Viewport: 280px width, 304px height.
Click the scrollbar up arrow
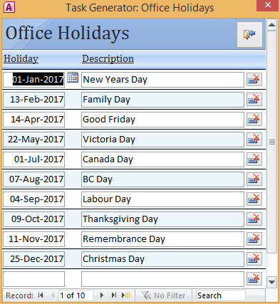pos(271,25)
